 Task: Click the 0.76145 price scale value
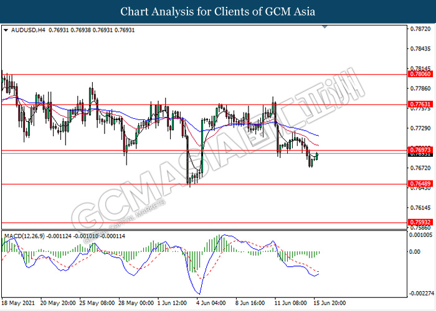pos(420,208)
